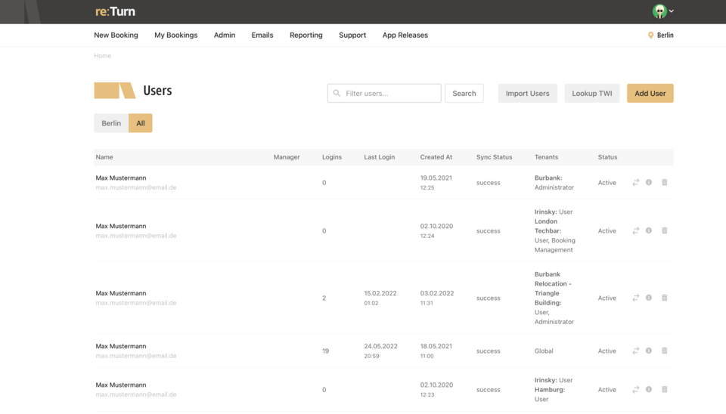The image size is (726, 414).
Task: Open the Lookup TWI dialog
Action: pyautogui.click(x=591, y=93)
